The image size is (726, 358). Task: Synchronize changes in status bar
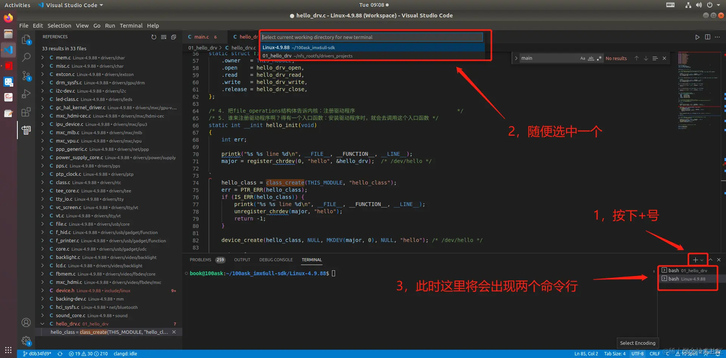[x=60, y=354]
